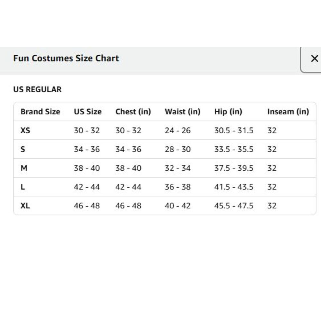Click the US REGULAR section heading
321x321 pixels.
tap(37, 90)
